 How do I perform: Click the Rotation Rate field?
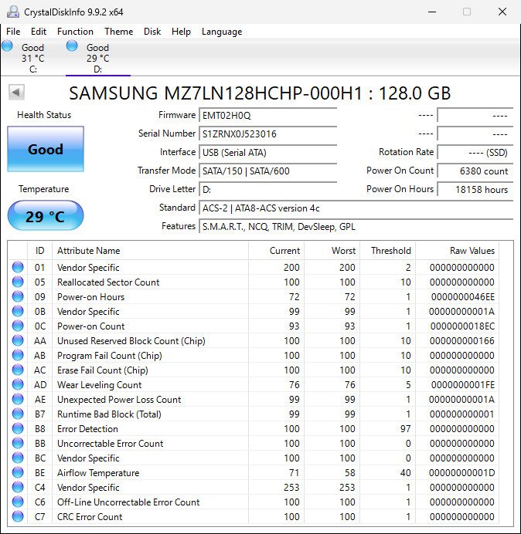[475, 152]
